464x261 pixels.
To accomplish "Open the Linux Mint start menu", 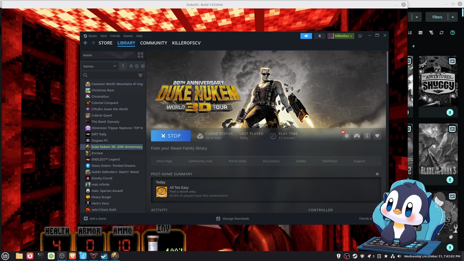I will [5, 256].
